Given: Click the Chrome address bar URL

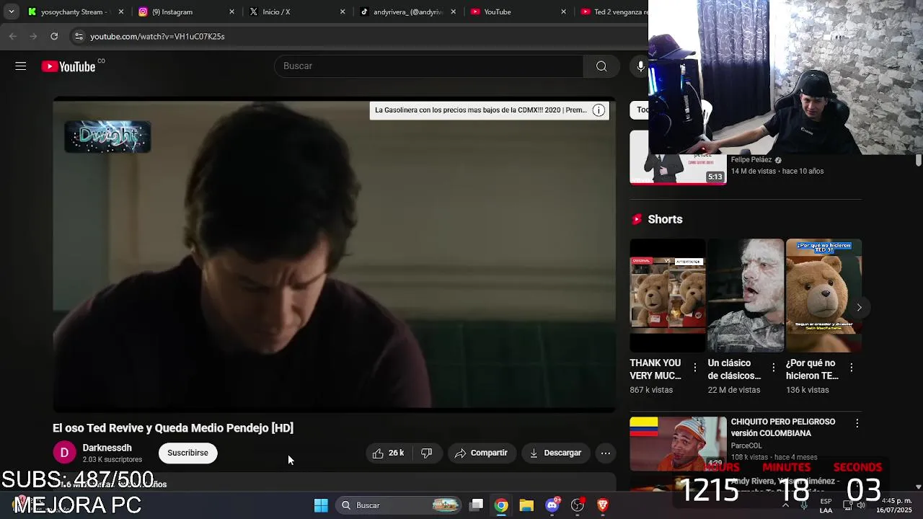Looking at the screenshot, I should 157,36.
